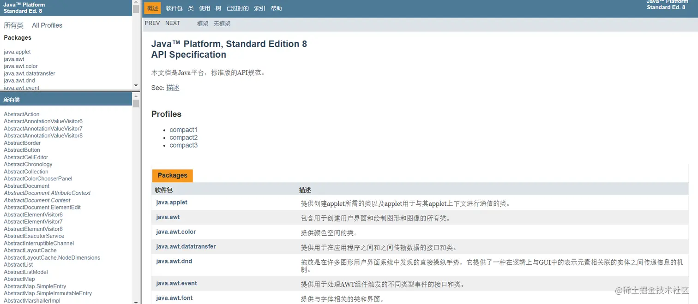This screenshot has width=698, height=304.
Task: Open the 已过时的 navigation item
Action: (238, 8)
